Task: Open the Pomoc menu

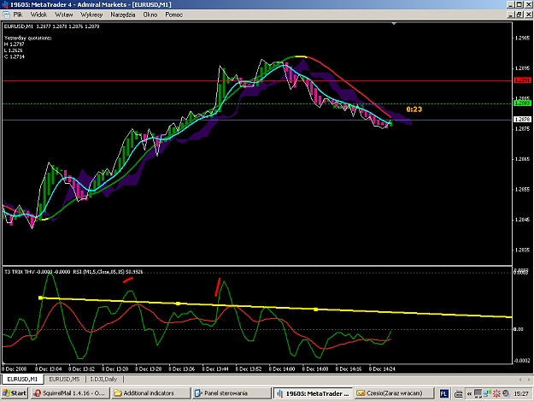Action: tap(174, 15)
